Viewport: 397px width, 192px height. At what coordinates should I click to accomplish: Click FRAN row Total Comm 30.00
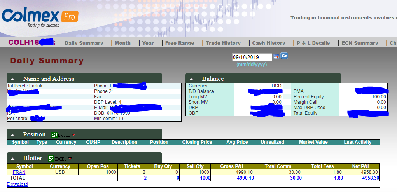[295, 172]
